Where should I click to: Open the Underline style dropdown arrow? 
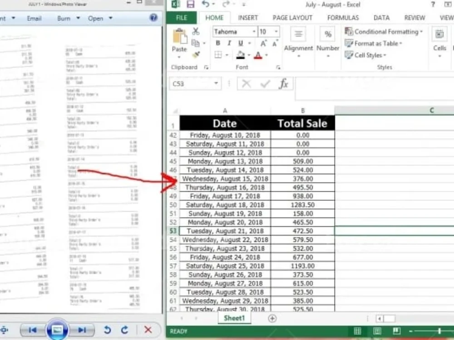pos(249,44)
